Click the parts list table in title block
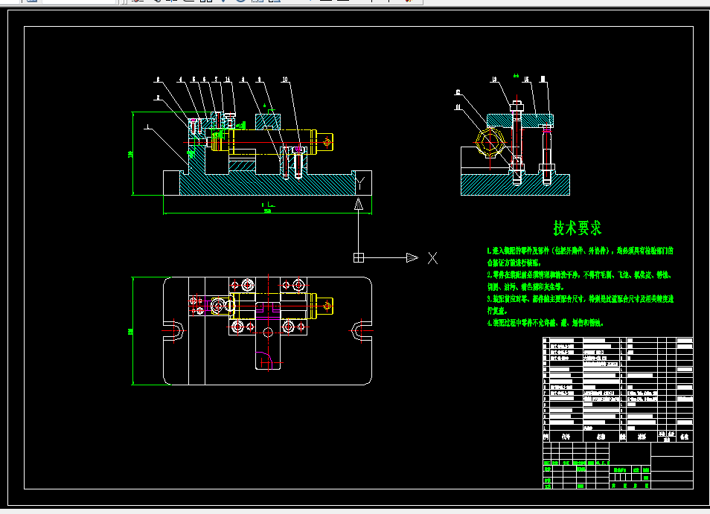This screenshot has width=710, height=514. 618,388
